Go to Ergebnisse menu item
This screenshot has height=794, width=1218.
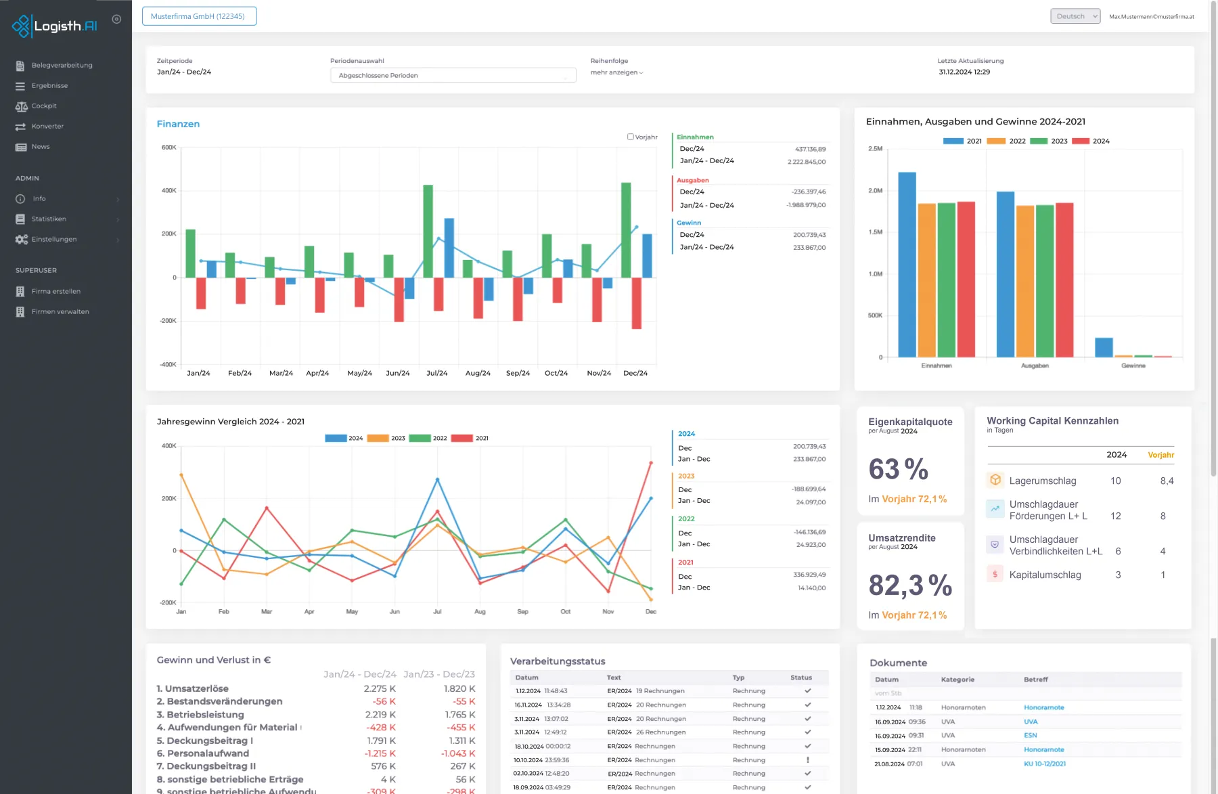coord(50,86)
